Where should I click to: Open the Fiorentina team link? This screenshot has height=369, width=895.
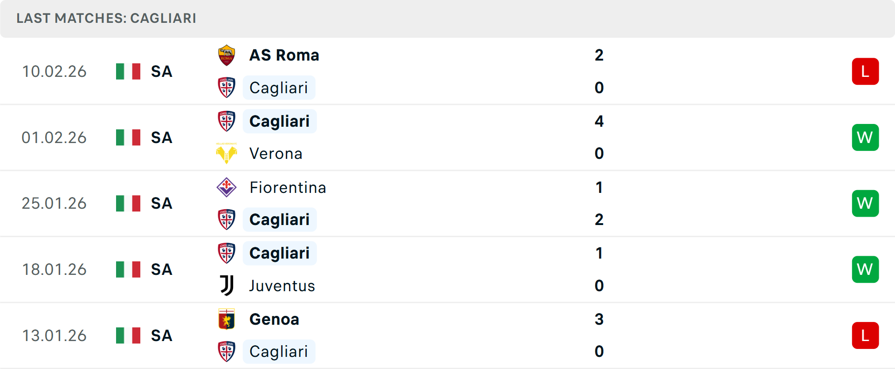point(288,187)
